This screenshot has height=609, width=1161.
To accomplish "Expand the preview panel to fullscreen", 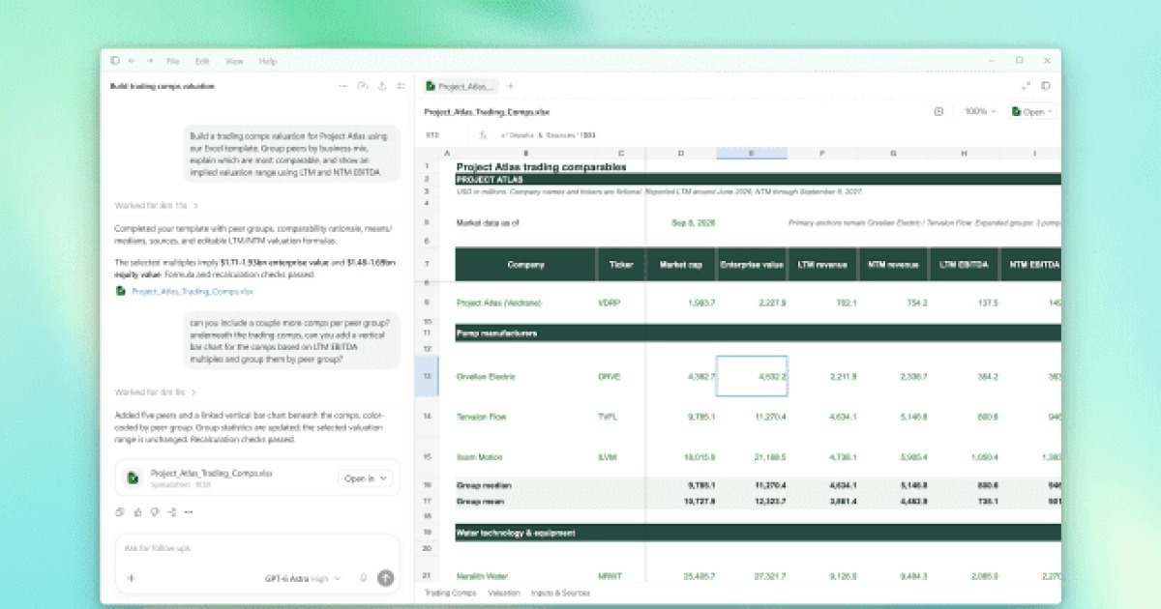I will (1027, 86).
